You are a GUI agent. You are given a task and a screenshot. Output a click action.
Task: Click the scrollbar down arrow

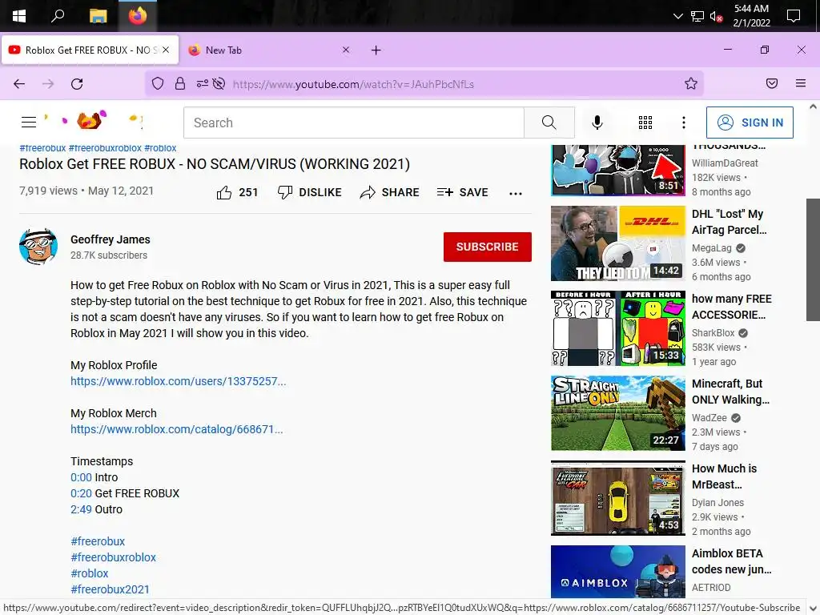tap(814, 609)
